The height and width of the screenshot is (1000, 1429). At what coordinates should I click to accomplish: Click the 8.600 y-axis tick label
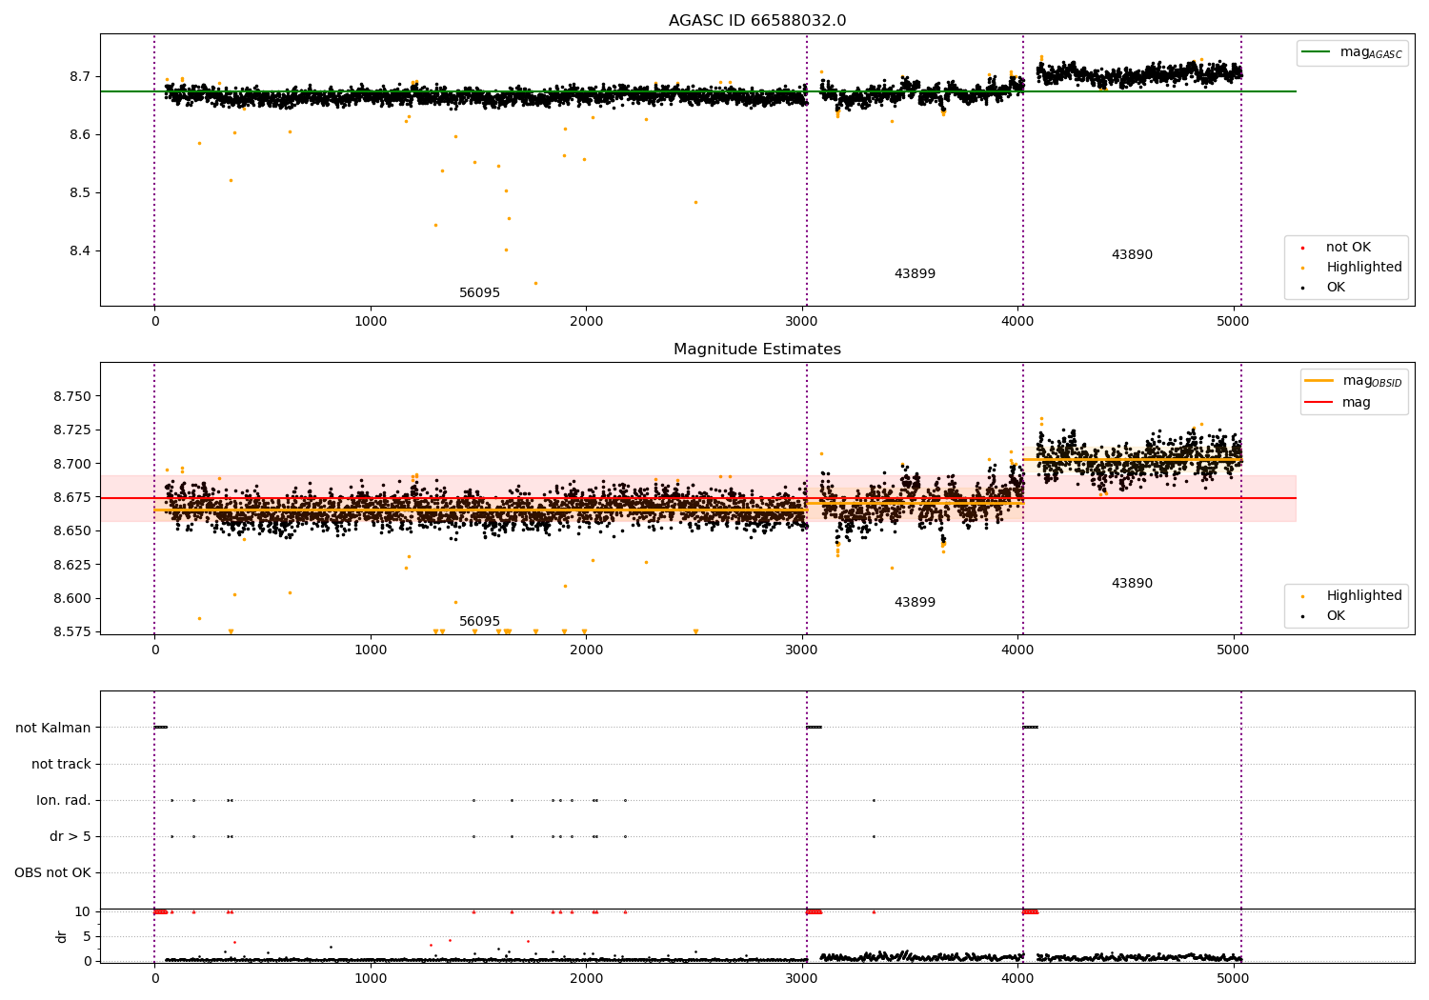pos(74,599)
